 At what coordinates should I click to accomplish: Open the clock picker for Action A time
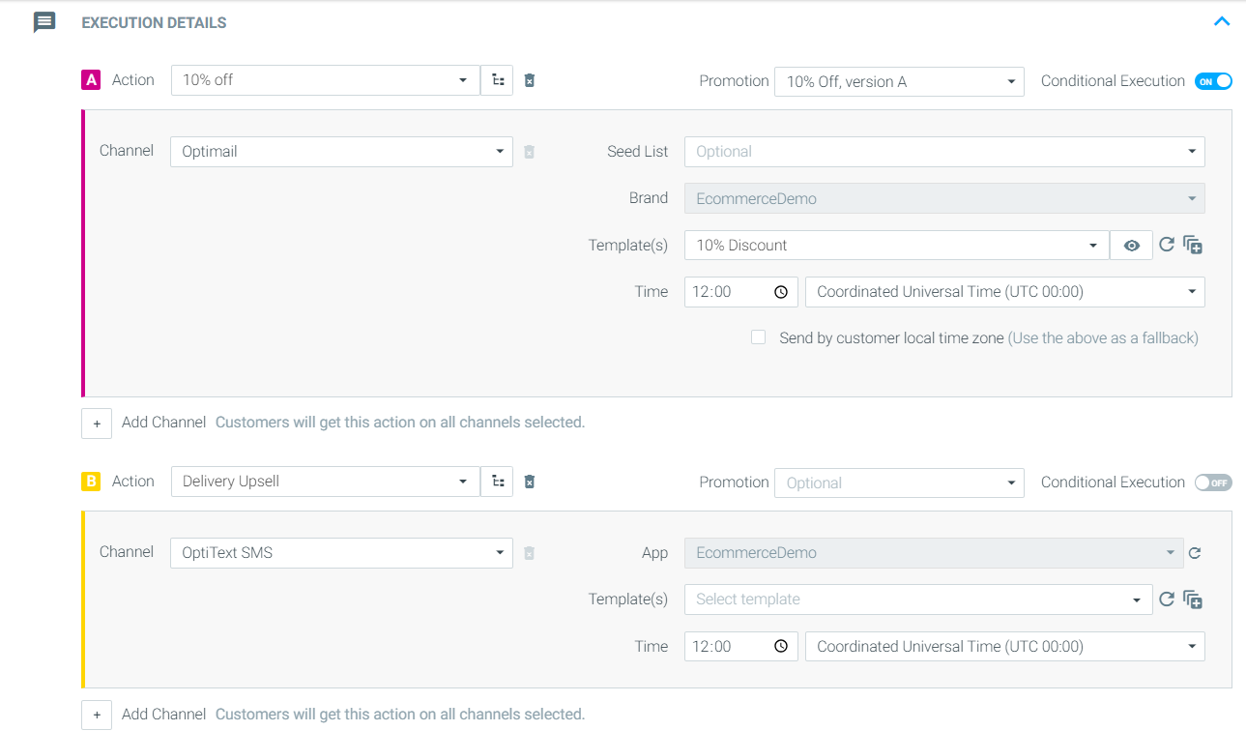[780, 291]
